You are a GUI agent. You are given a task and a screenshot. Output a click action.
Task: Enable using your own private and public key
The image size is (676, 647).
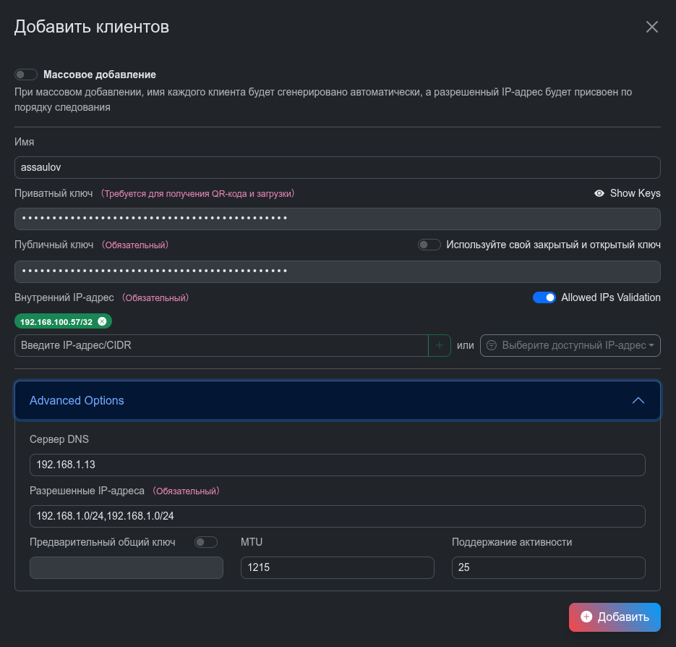(429, 245)
